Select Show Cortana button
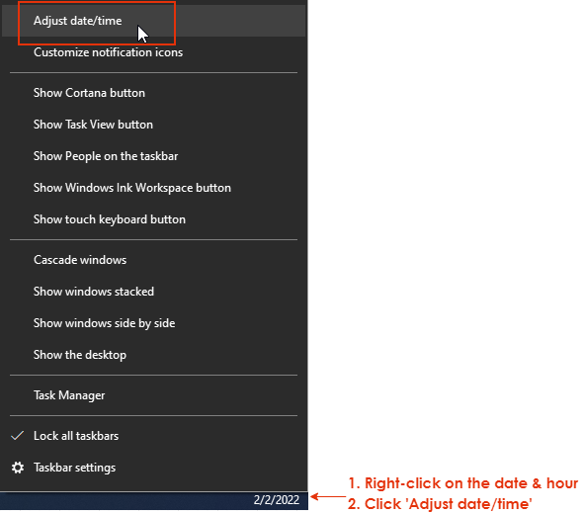Image resolution: width=584 pixels, height=514 pixels. click(153, 93)
